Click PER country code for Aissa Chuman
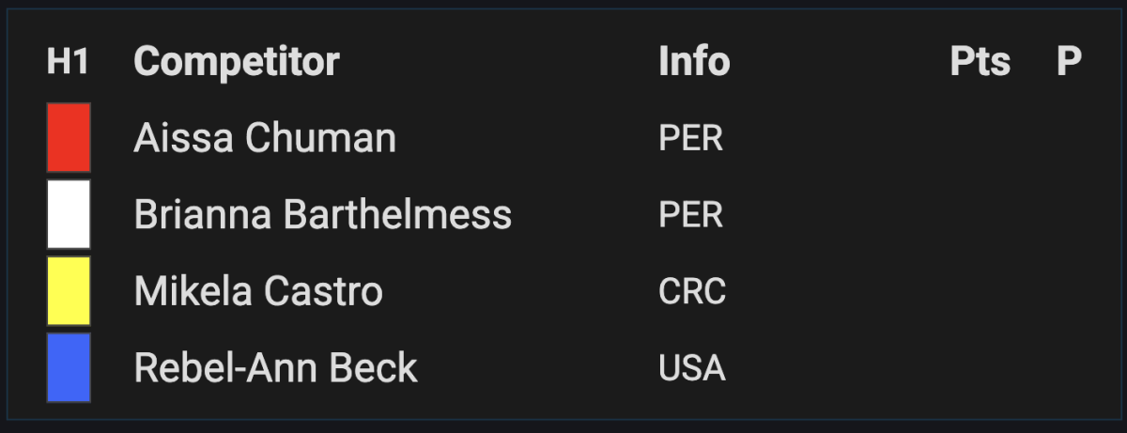This screenshot has height=433, width=1127. tap(690, 139)
